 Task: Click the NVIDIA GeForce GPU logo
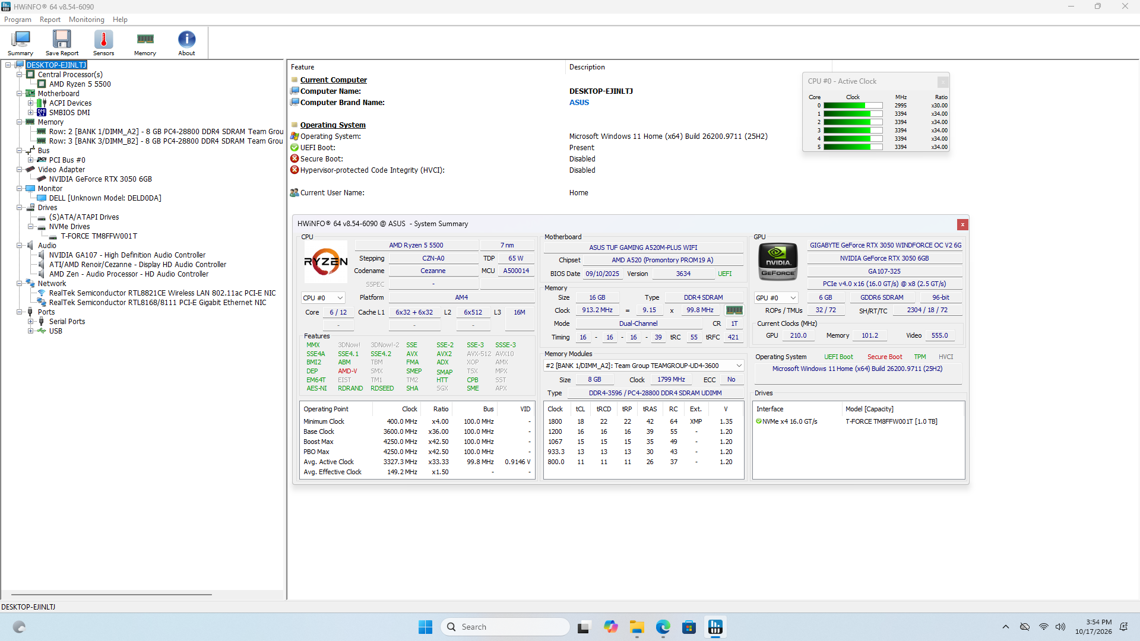tap(778, 262)
